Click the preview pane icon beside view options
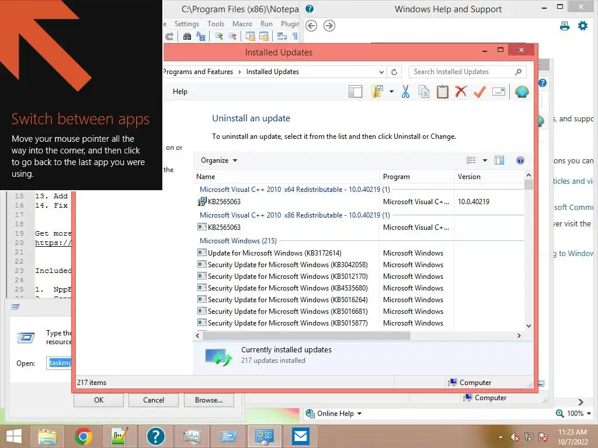This screenshot has height=448, width=598. [x=499, y=160]
